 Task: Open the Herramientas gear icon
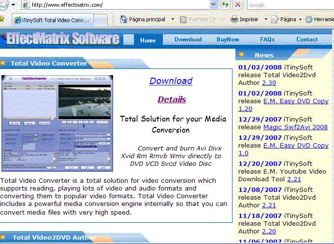click(309, 20)
